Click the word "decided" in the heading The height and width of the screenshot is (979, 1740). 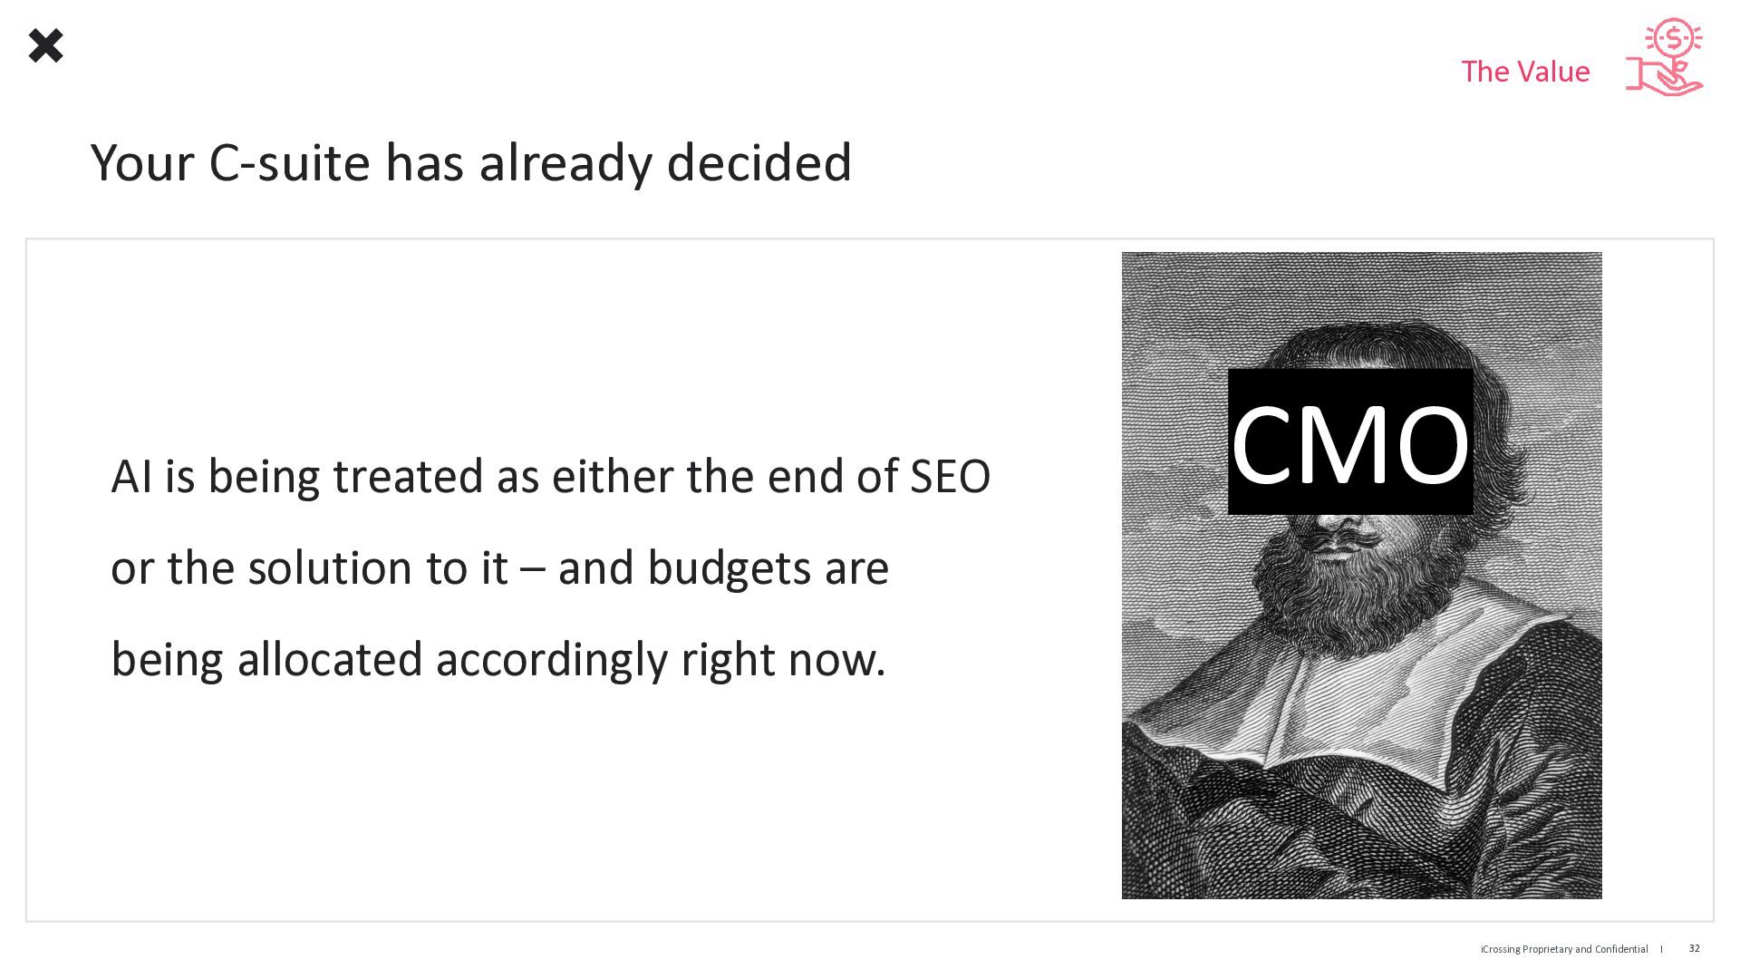tap(759, 163)
